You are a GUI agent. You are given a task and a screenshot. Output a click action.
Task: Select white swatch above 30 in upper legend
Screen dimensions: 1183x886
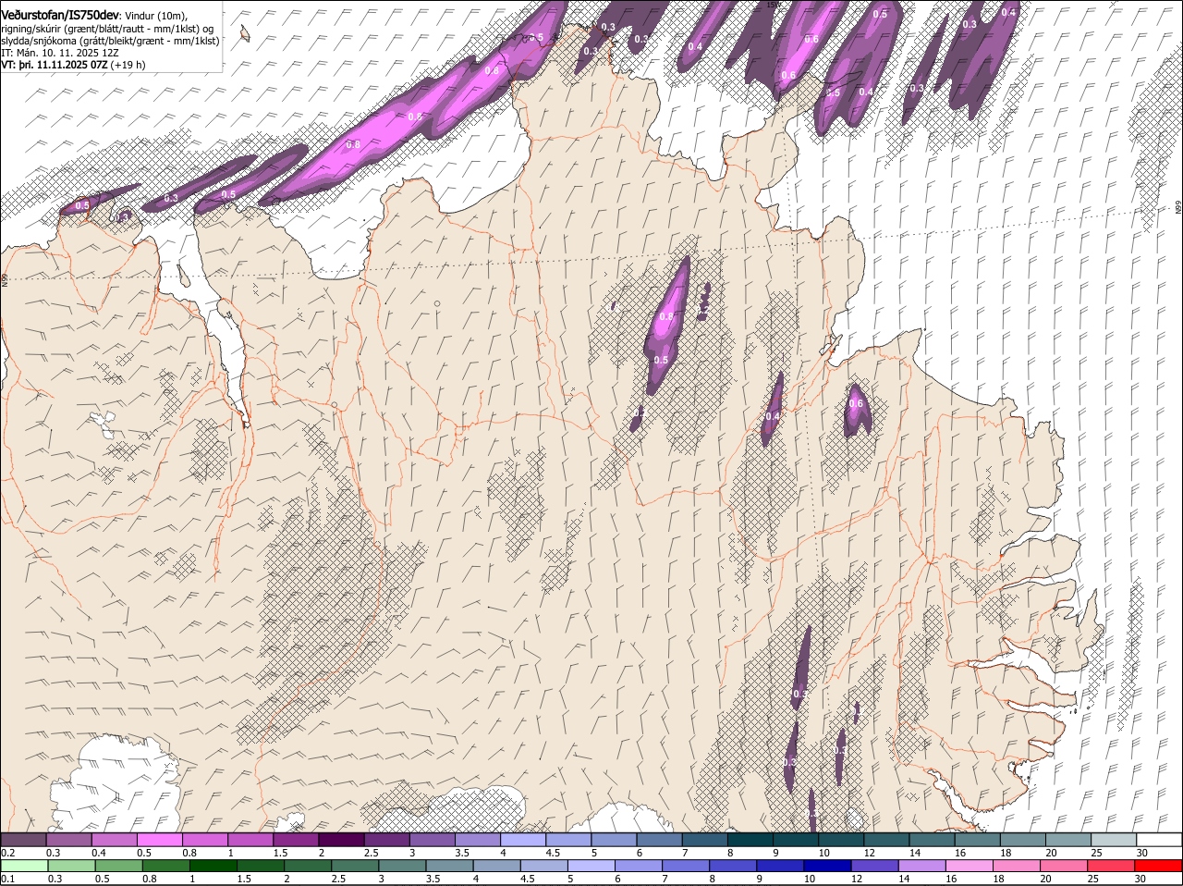(x=1159, y=840)
